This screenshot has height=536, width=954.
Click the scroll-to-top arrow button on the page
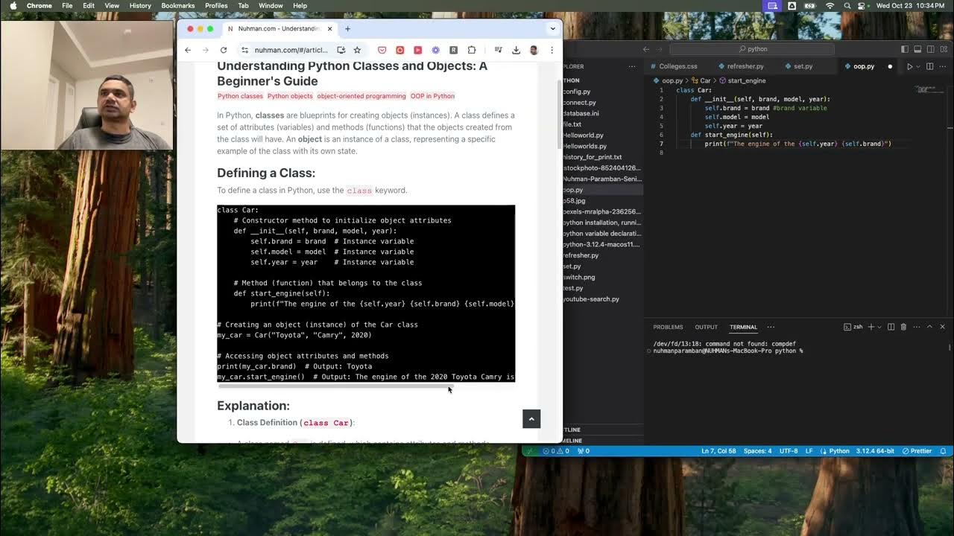tap(531, 418)
